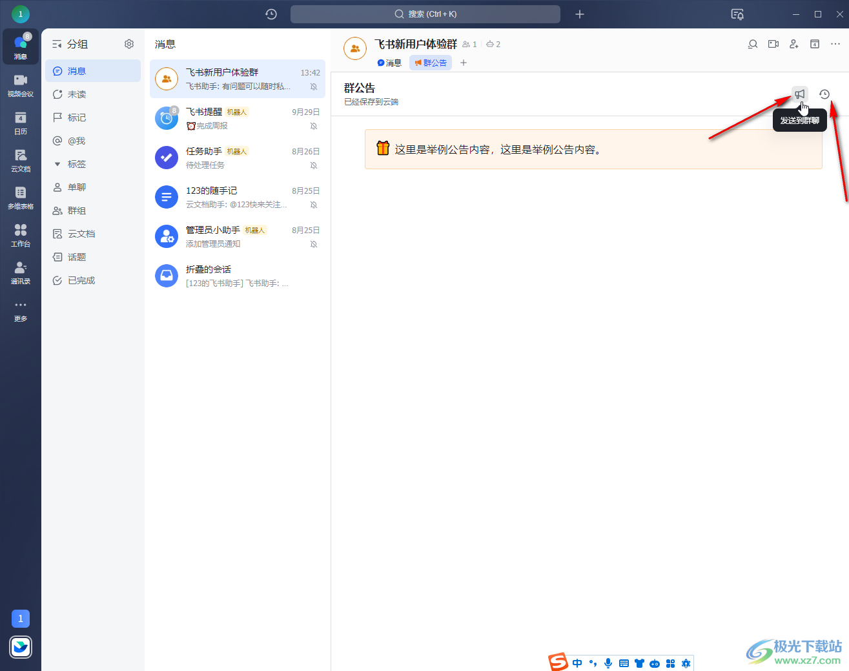Open group settings gear next to 分组
The height and width of the screenshot is (671, 849).
[129, 44]
